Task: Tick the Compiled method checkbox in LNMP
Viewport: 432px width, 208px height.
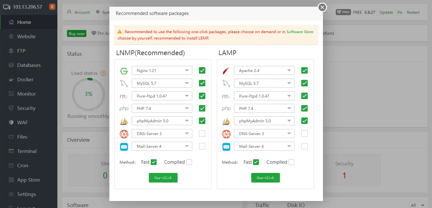Action: [x=189, y=162]
